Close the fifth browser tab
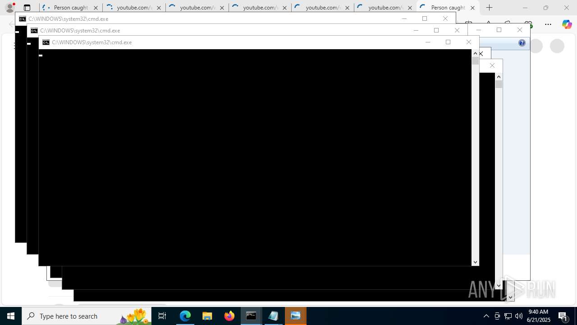577x325 pixels. click(347, 8)
